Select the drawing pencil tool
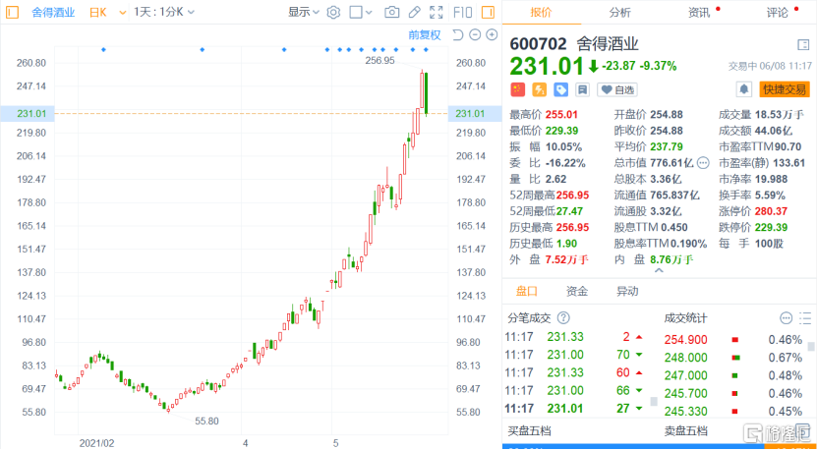This screenshot has height=450, width=817. [x=414, y=12]
